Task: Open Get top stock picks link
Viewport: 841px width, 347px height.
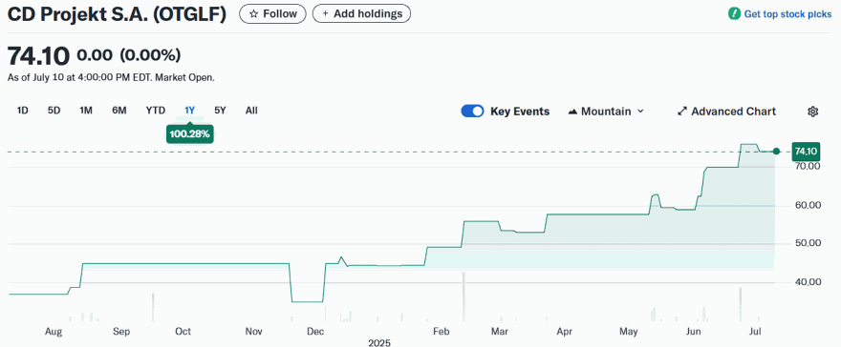Action: coord(787,14)
